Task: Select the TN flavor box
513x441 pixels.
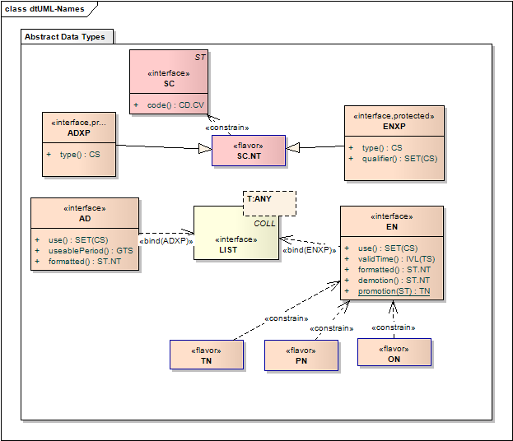Action: click(x=207, y=355)
